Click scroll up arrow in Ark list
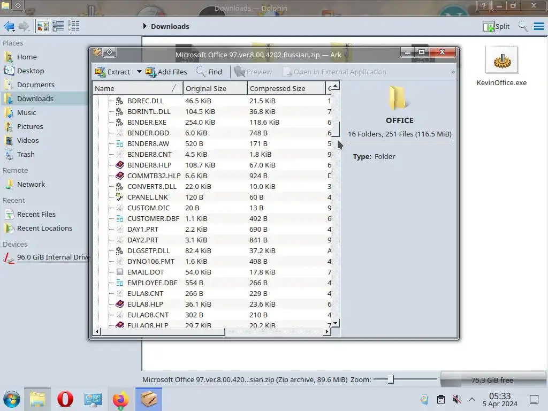Image resolution: width=548 pixels, height=411 pixels. click(x=335, y=86)
